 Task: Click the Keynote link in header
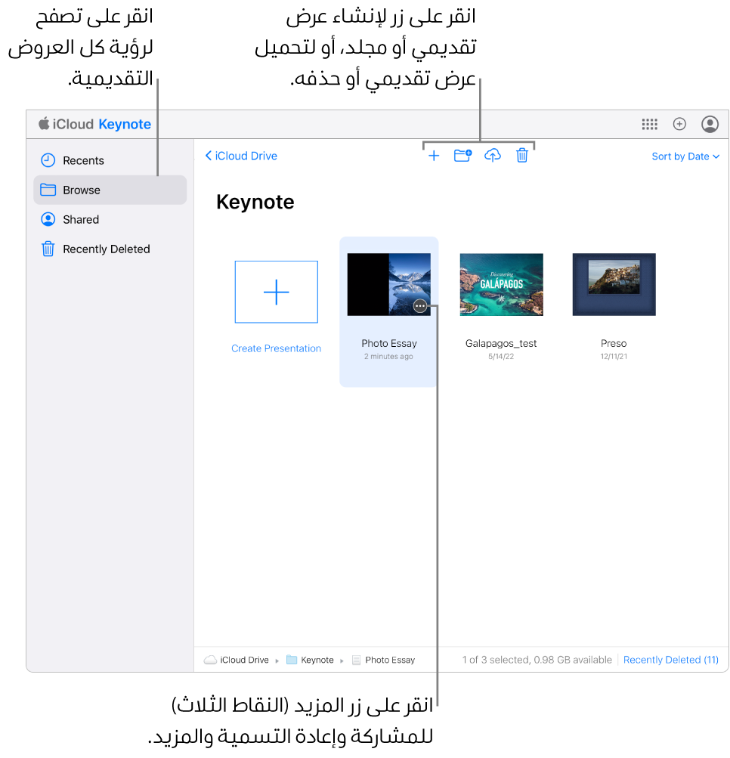[x=125, y=124]
